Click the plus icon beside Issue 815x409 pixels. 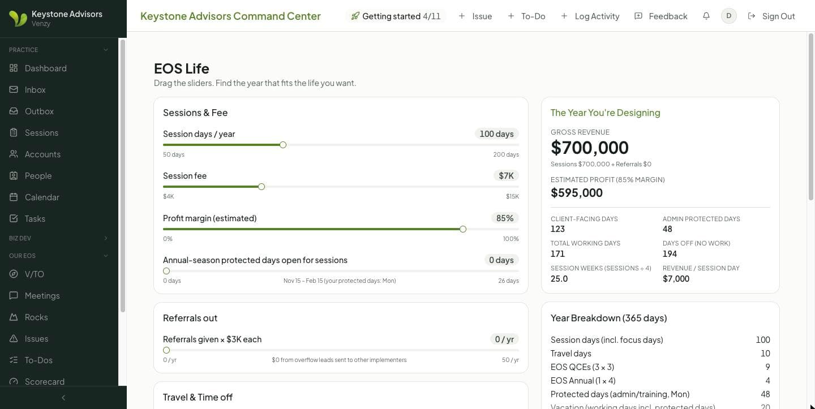click(462, 16)
